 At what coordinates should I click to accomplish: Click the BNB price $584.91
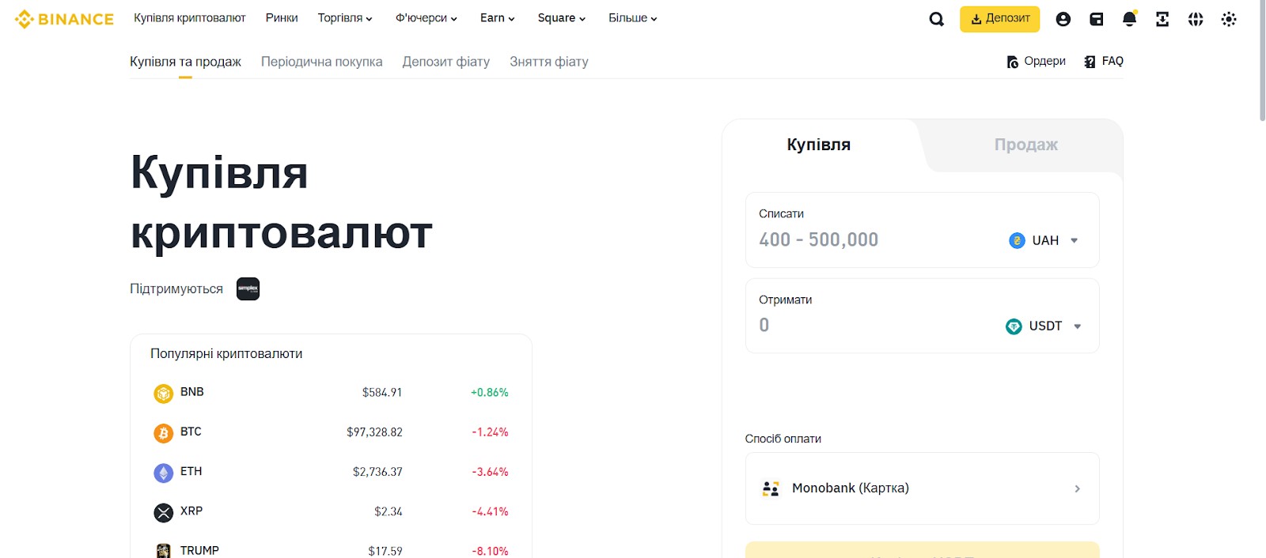pyautogui.click(x=382, y=393)
